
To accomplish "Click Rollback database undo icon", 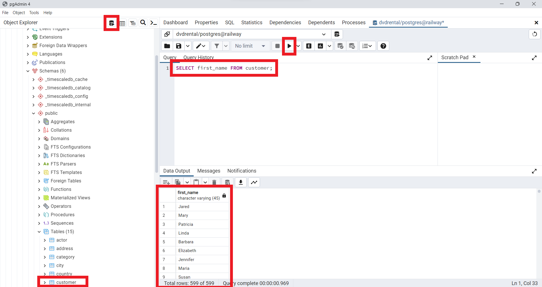I will 352,46.
